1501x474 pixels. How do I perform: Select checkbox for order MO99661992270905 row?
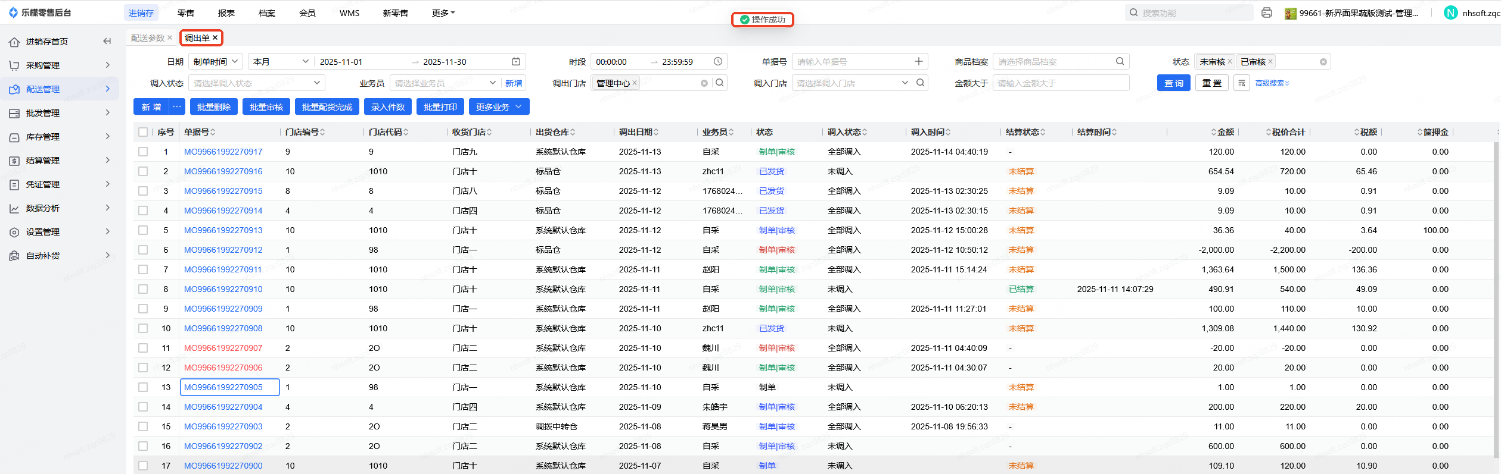143,387
